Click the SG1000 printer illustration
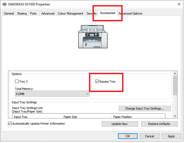The height and width of the screenshot is (143, 185). 93,37
